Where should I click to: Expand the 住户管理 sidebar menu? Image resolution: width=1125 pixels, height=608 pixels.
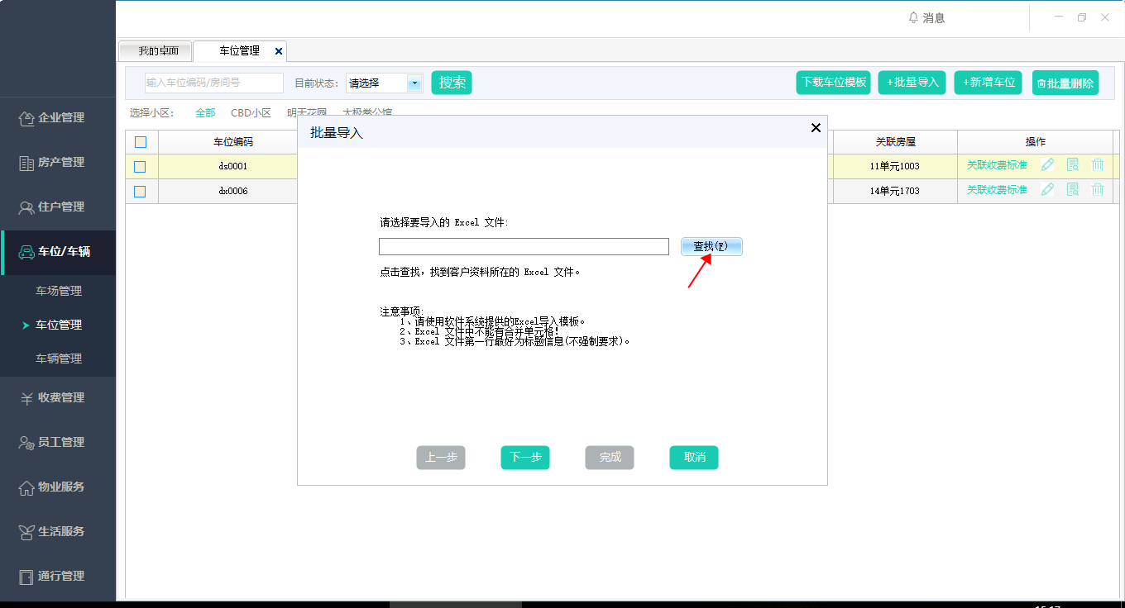(x=58, y=207)
